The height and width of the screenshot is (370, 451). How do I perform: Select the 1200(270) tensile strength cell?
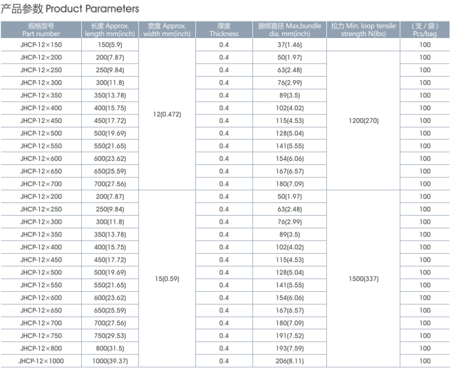point(363,120)
